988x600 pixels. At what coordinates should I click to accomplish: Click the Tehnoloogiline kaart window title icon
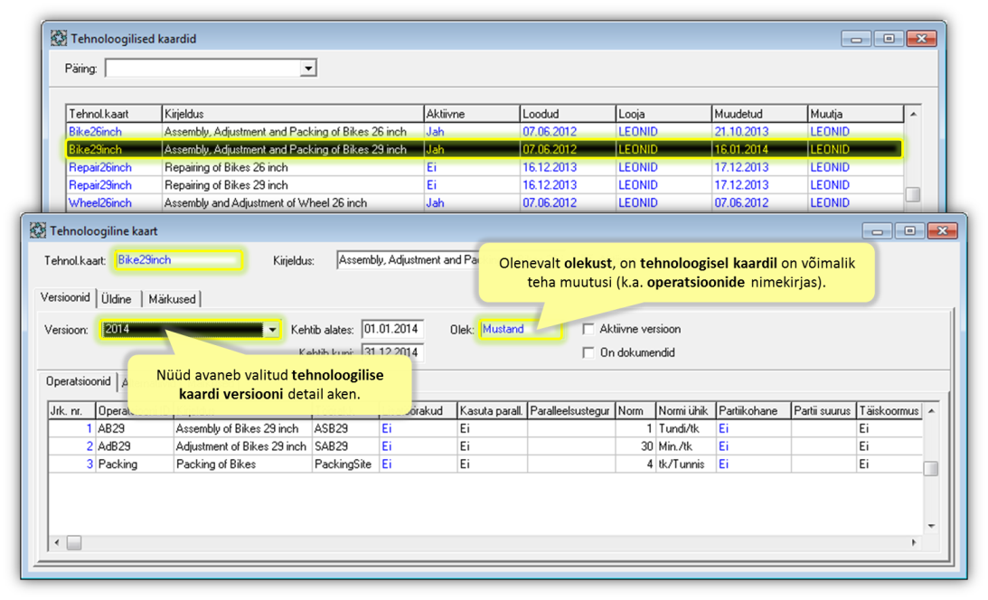point(38,230)
